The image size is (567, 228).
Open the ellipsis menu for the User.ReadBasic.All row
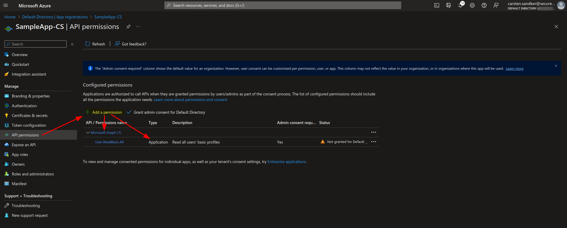coord(374,142)
